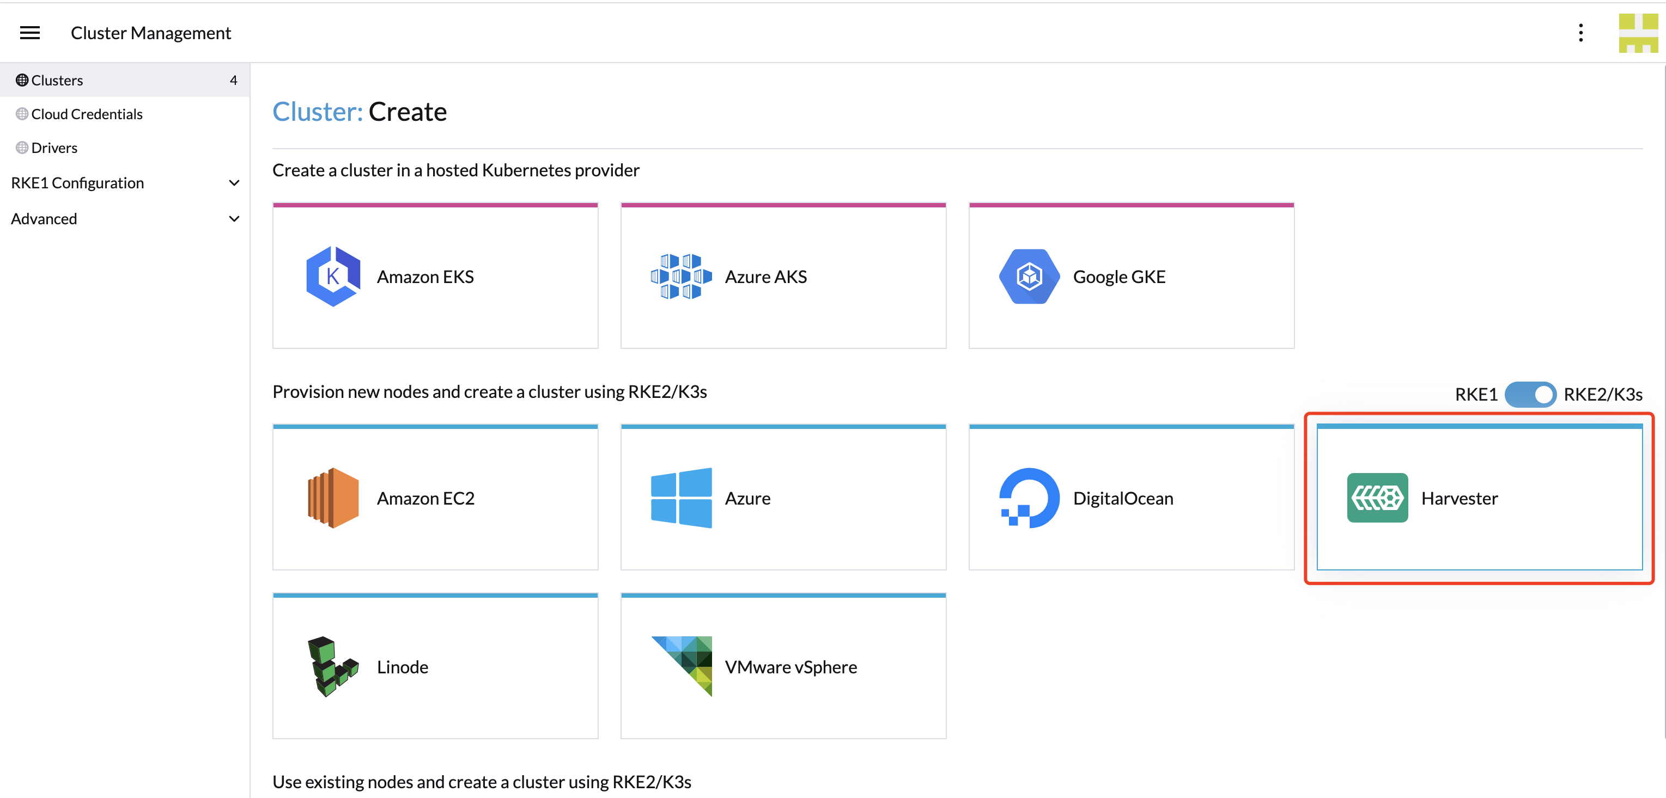This screenshot has width=1666, height=798.
Task: Toggle the RKE1 / RKE2/K3s switch
Action: pyautogui.click(x=1530, y=394)
